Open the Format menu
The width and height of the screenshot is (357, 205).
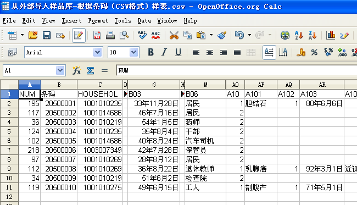(x=98, y=21)
